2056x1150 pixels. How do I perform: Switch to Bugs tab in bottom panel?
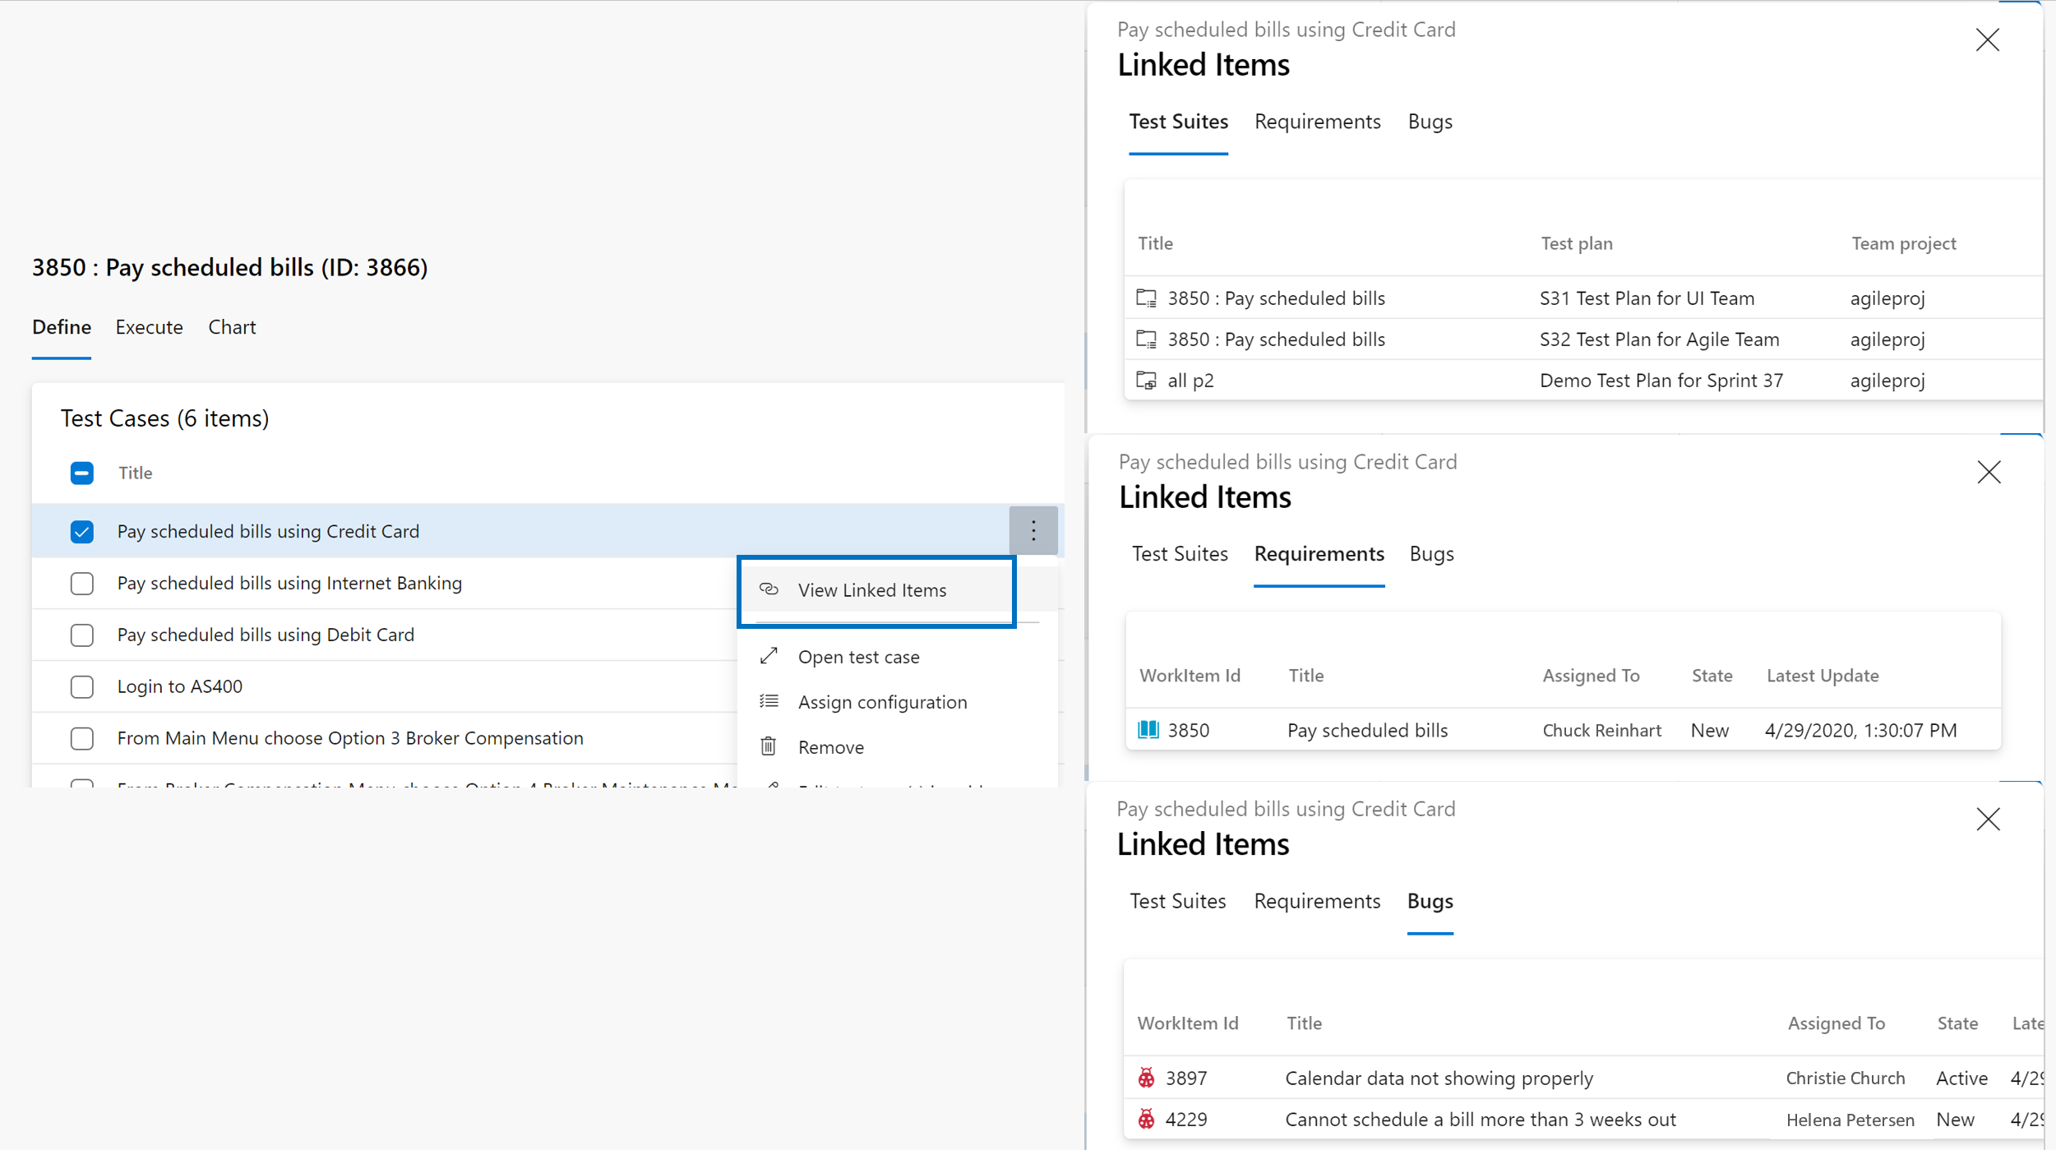tap(1430, 900)
